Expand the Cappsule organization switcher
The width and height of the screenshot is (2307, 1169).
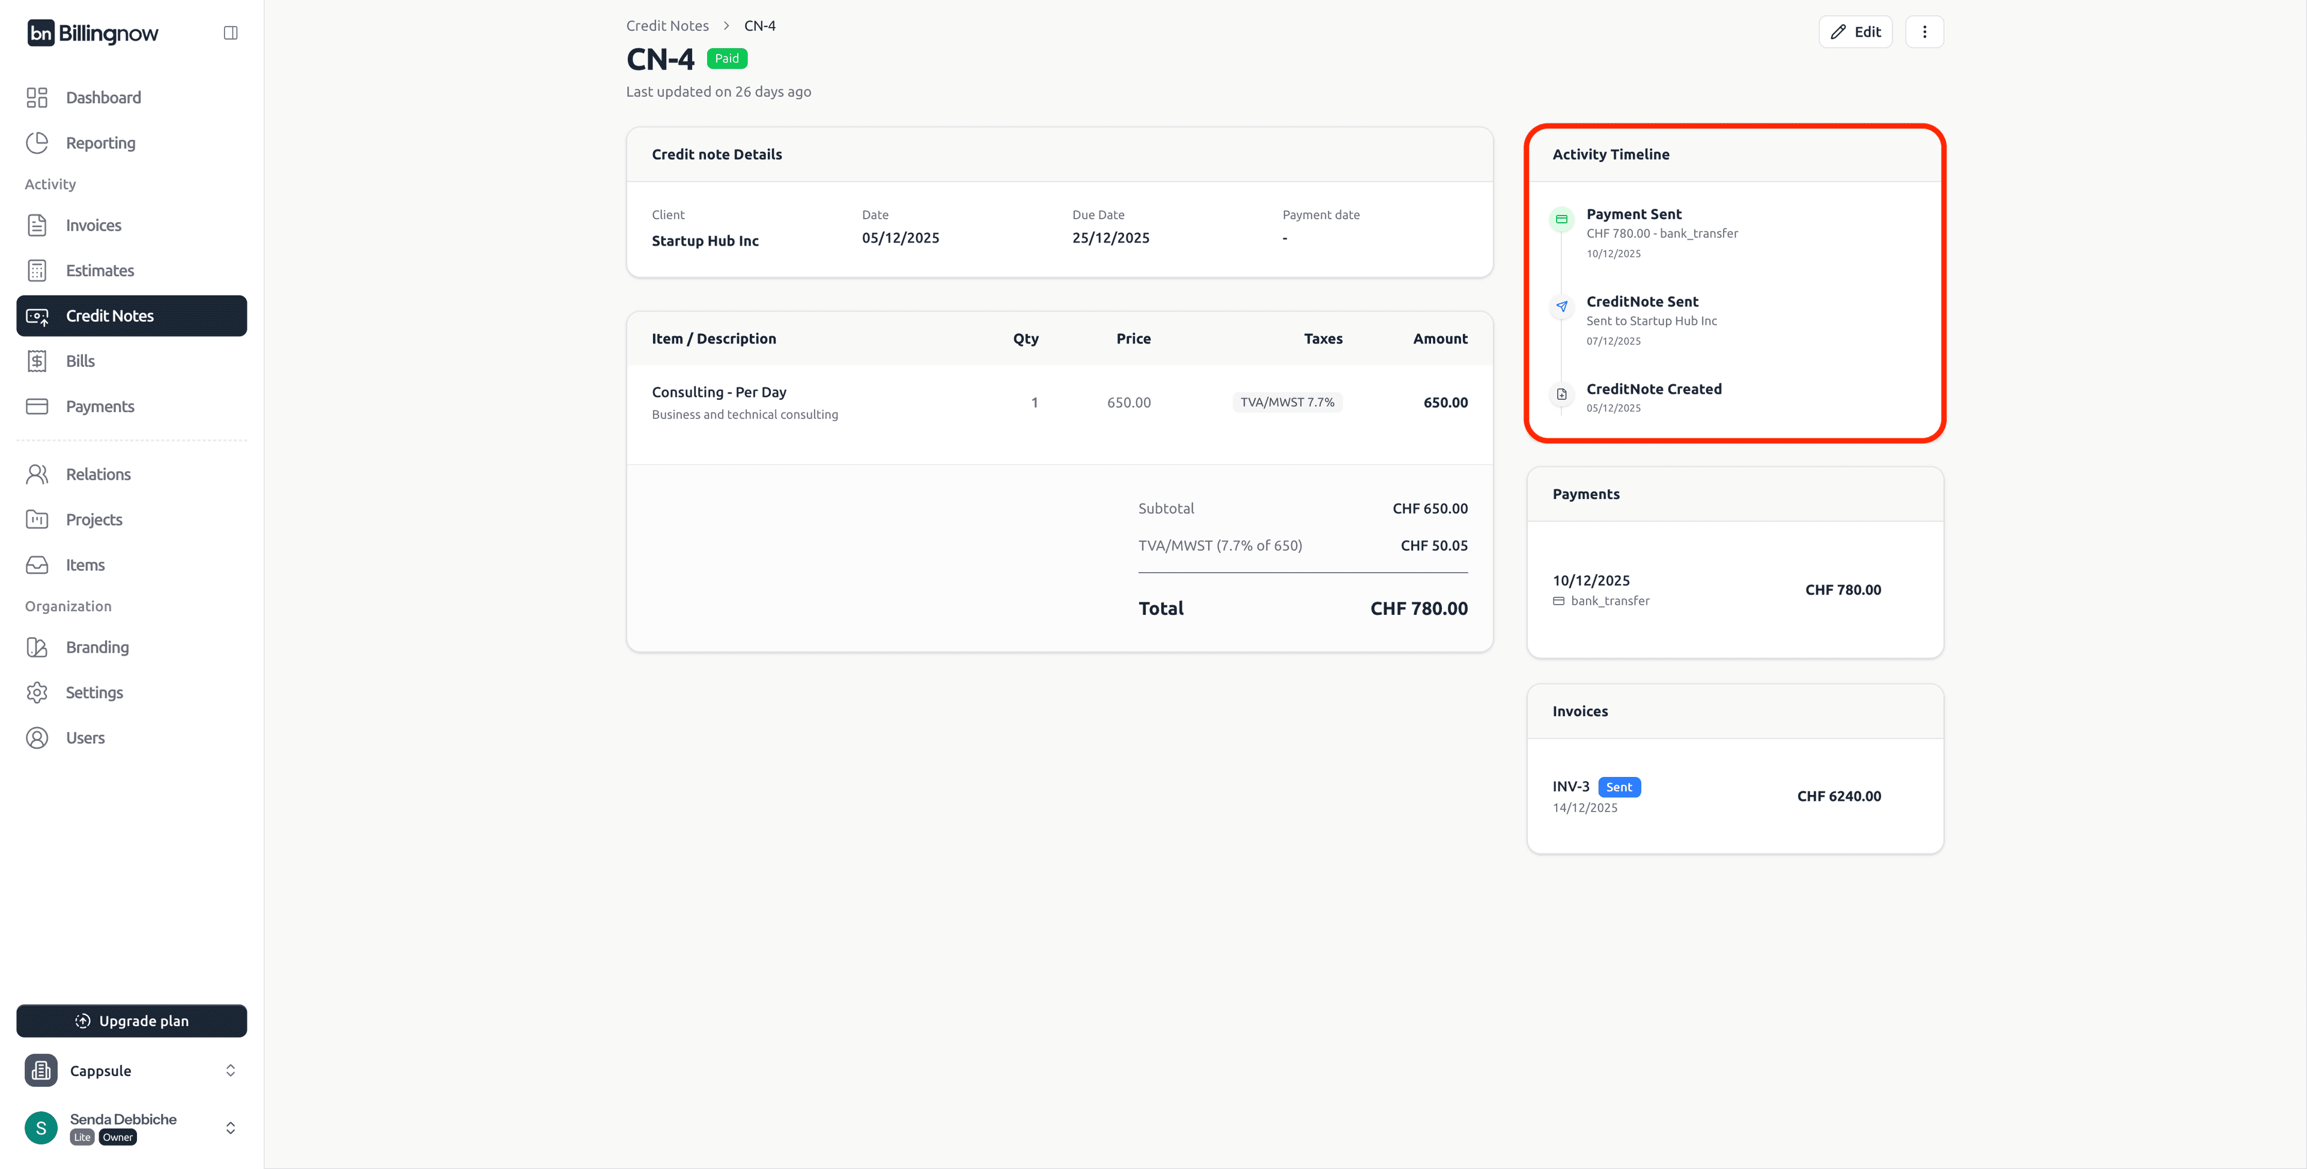point(230,1071)
